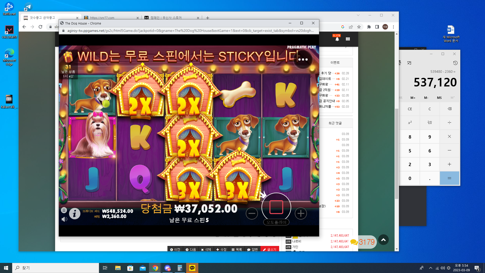The image size is (485, 273).
Task: Click M- memory subtract in Calculator
Action: [x=426, y=98]
